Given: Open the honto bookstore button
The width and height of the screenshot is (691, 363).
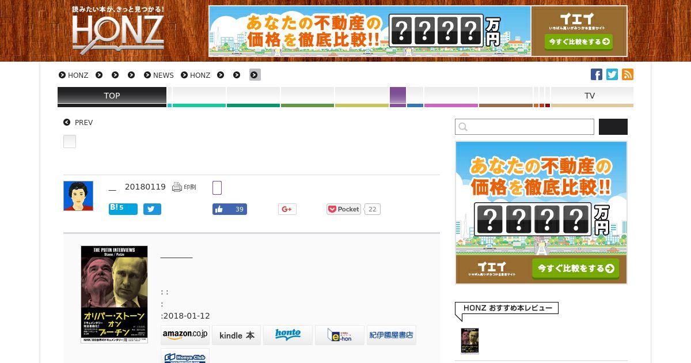Looking at the screenshot, I should click(288, 335).
